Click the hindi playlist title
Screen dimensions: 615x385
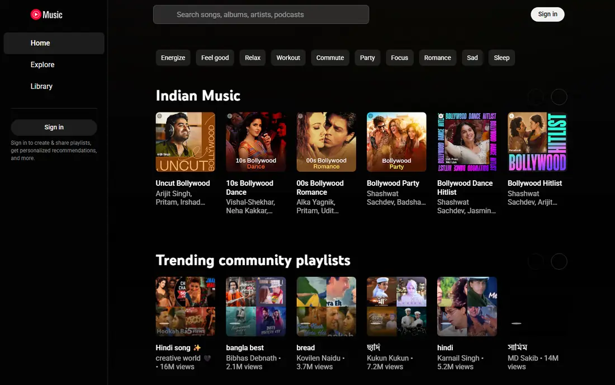445,348
